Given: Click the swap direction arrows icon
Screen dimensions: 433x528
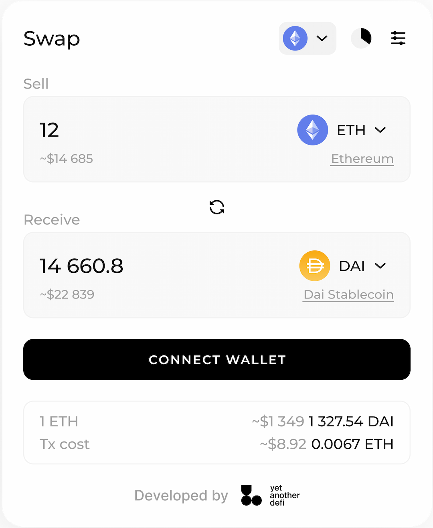Looking at the screenshot, I should point(217,207).
